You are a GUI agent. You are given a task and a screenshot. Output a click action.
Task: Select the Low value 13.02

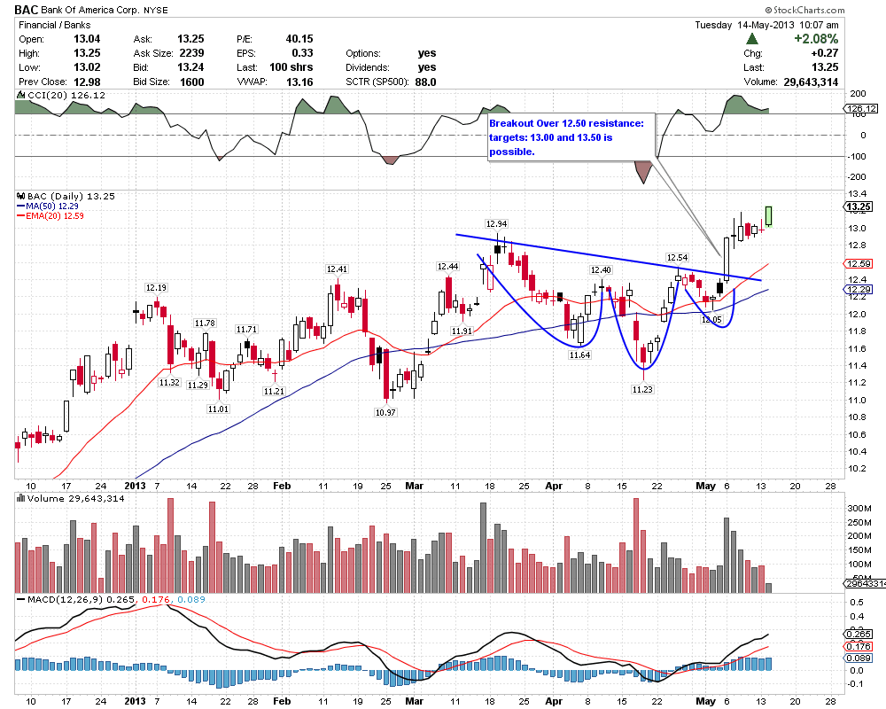[87, 67]
